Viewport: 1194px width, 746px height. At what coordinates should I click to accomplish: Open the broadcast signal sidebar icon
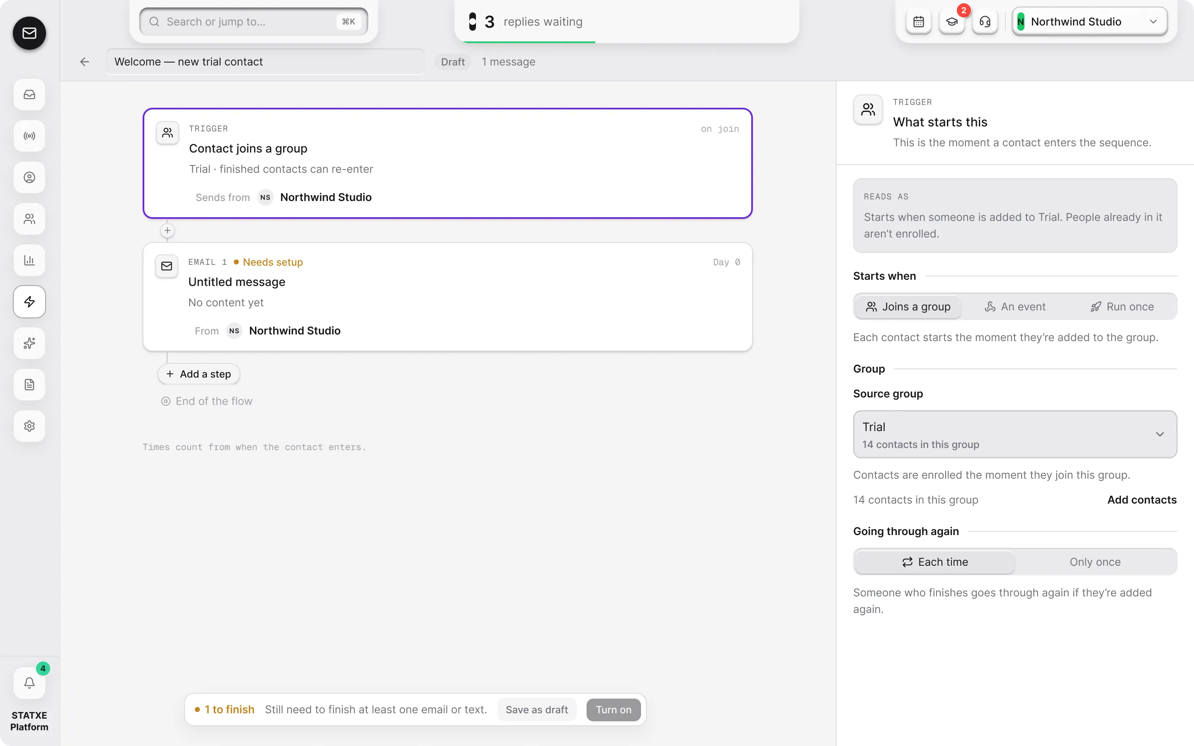point(29,136)
